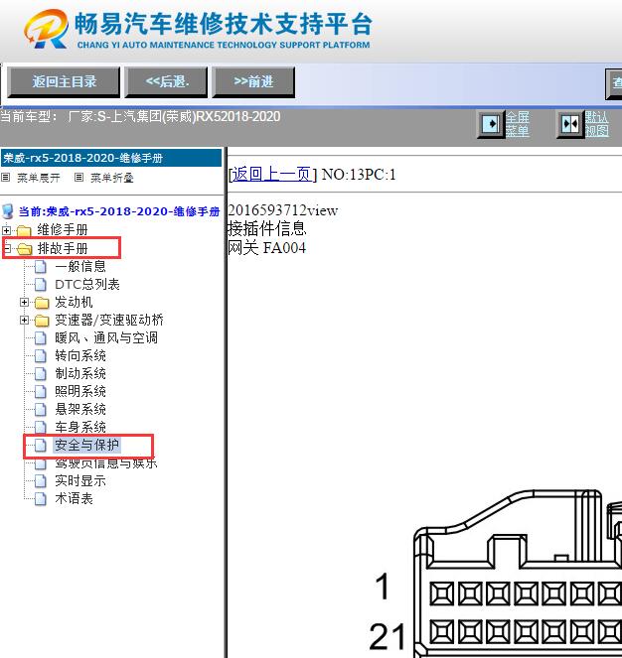Click the page icon beside 制动系统
Viewport: 622px width, 658px height.
coord(41,374)
